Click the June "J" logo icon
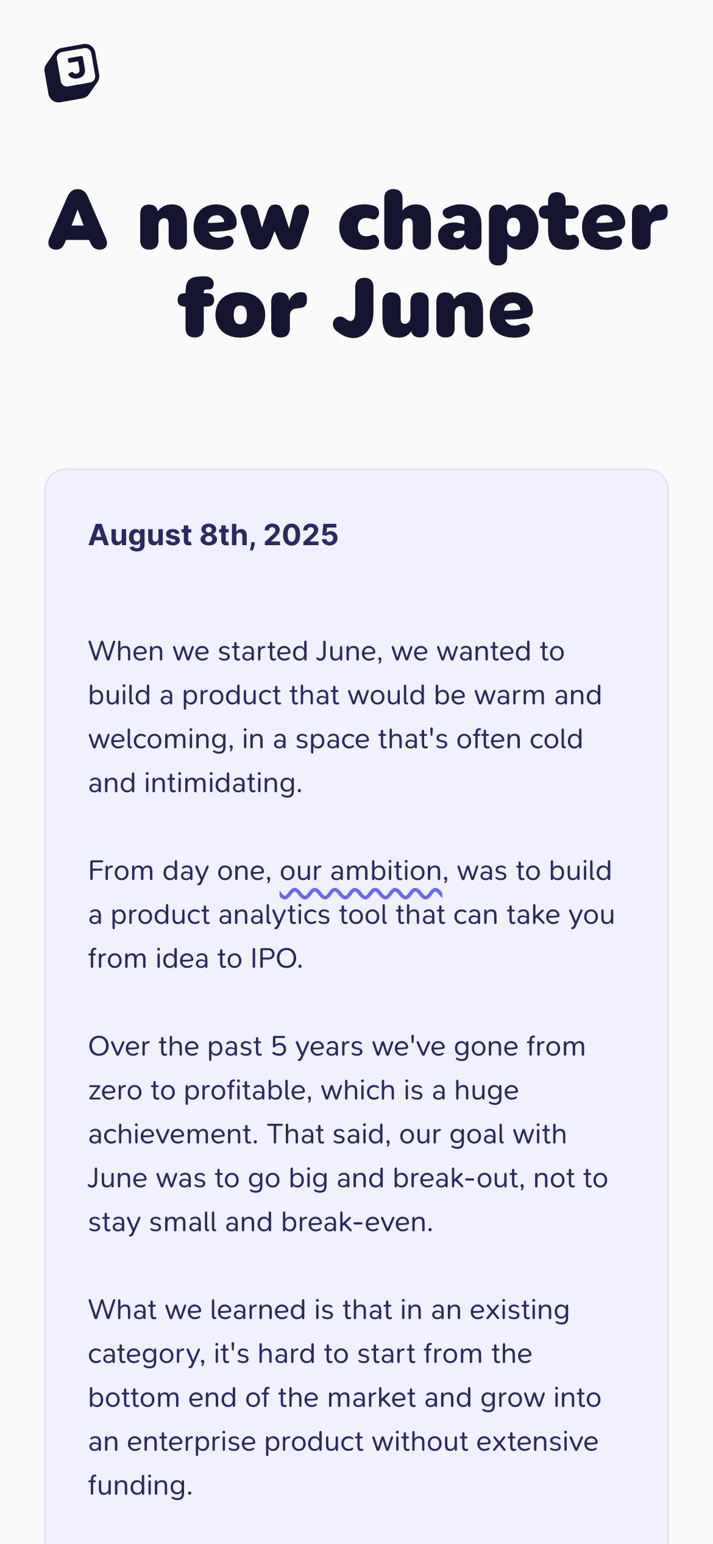 point(72,73)
